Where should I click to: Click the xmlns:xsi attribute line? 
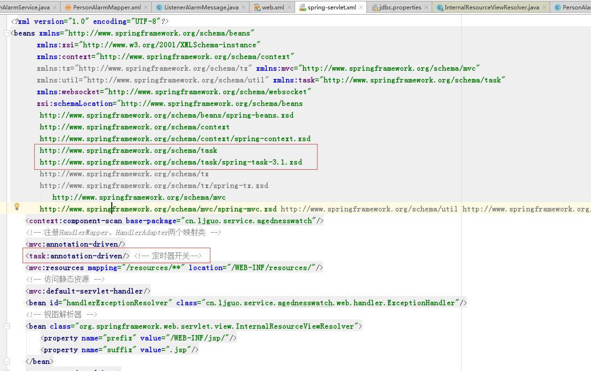point(149,45)
